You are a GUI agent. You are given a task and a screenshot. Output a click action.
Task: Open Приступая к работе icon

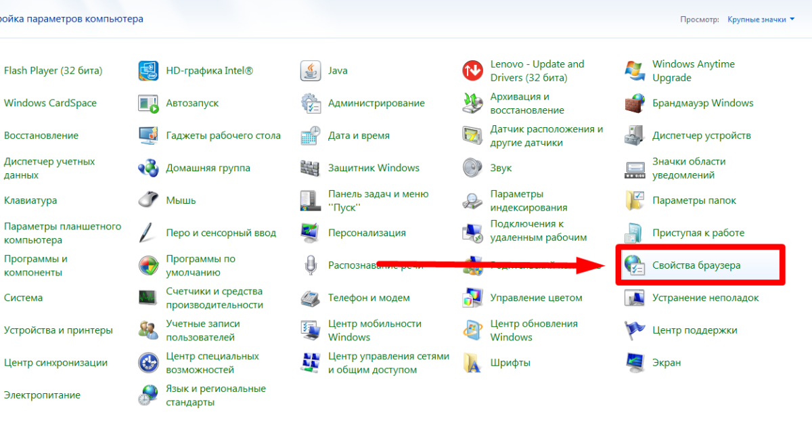[635, 233]
